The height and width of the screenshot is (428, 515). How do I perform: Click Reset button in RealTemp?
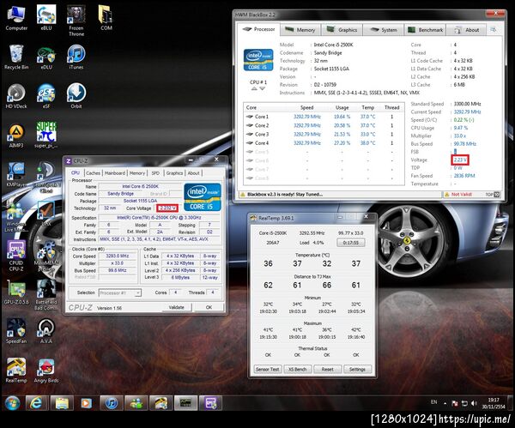[328, 370]
